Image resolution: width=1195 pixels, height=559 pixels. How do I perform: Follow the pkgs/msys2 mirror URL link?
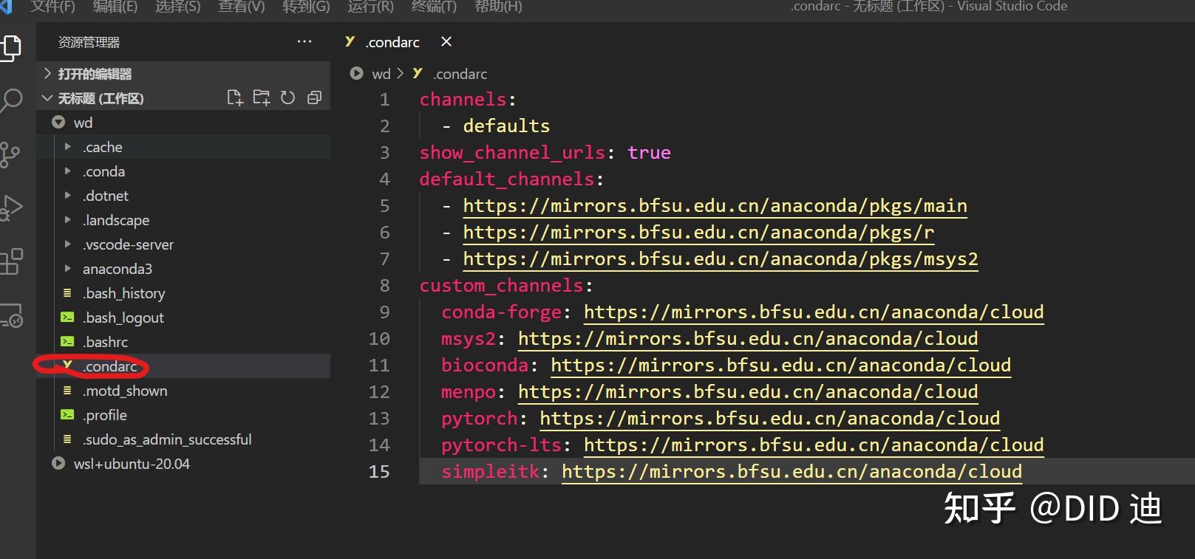click(x=721, y=259)
